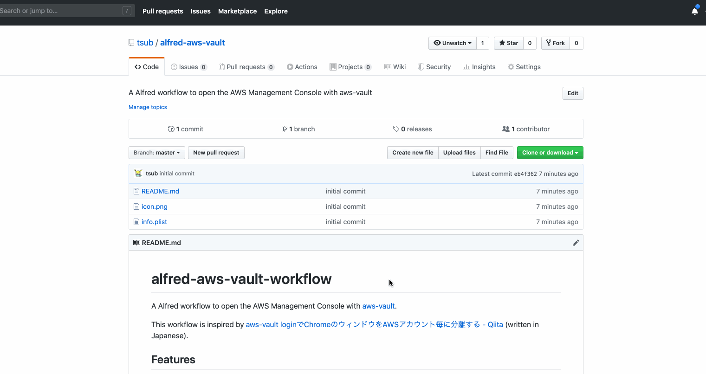Open the Wiki tab
Viewport: 706px width, 374px height.
(395, 67)
